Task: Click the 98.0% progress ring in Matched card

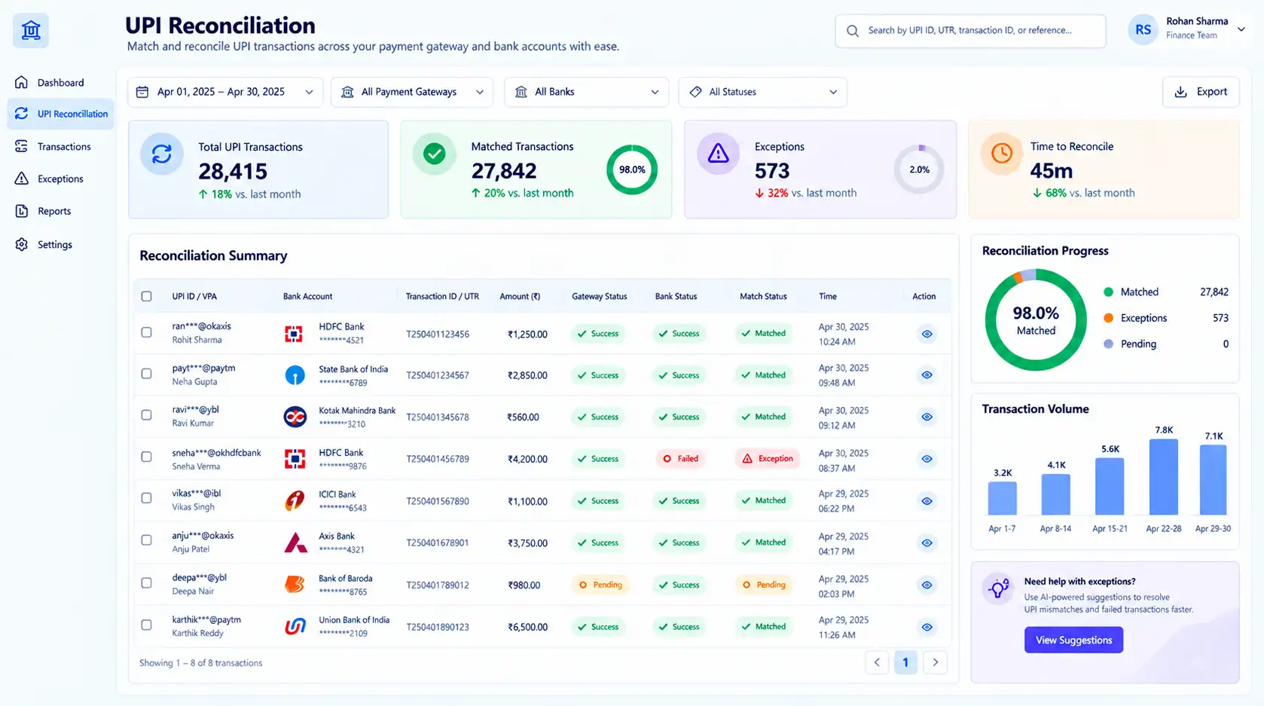Action: point(632,170)
